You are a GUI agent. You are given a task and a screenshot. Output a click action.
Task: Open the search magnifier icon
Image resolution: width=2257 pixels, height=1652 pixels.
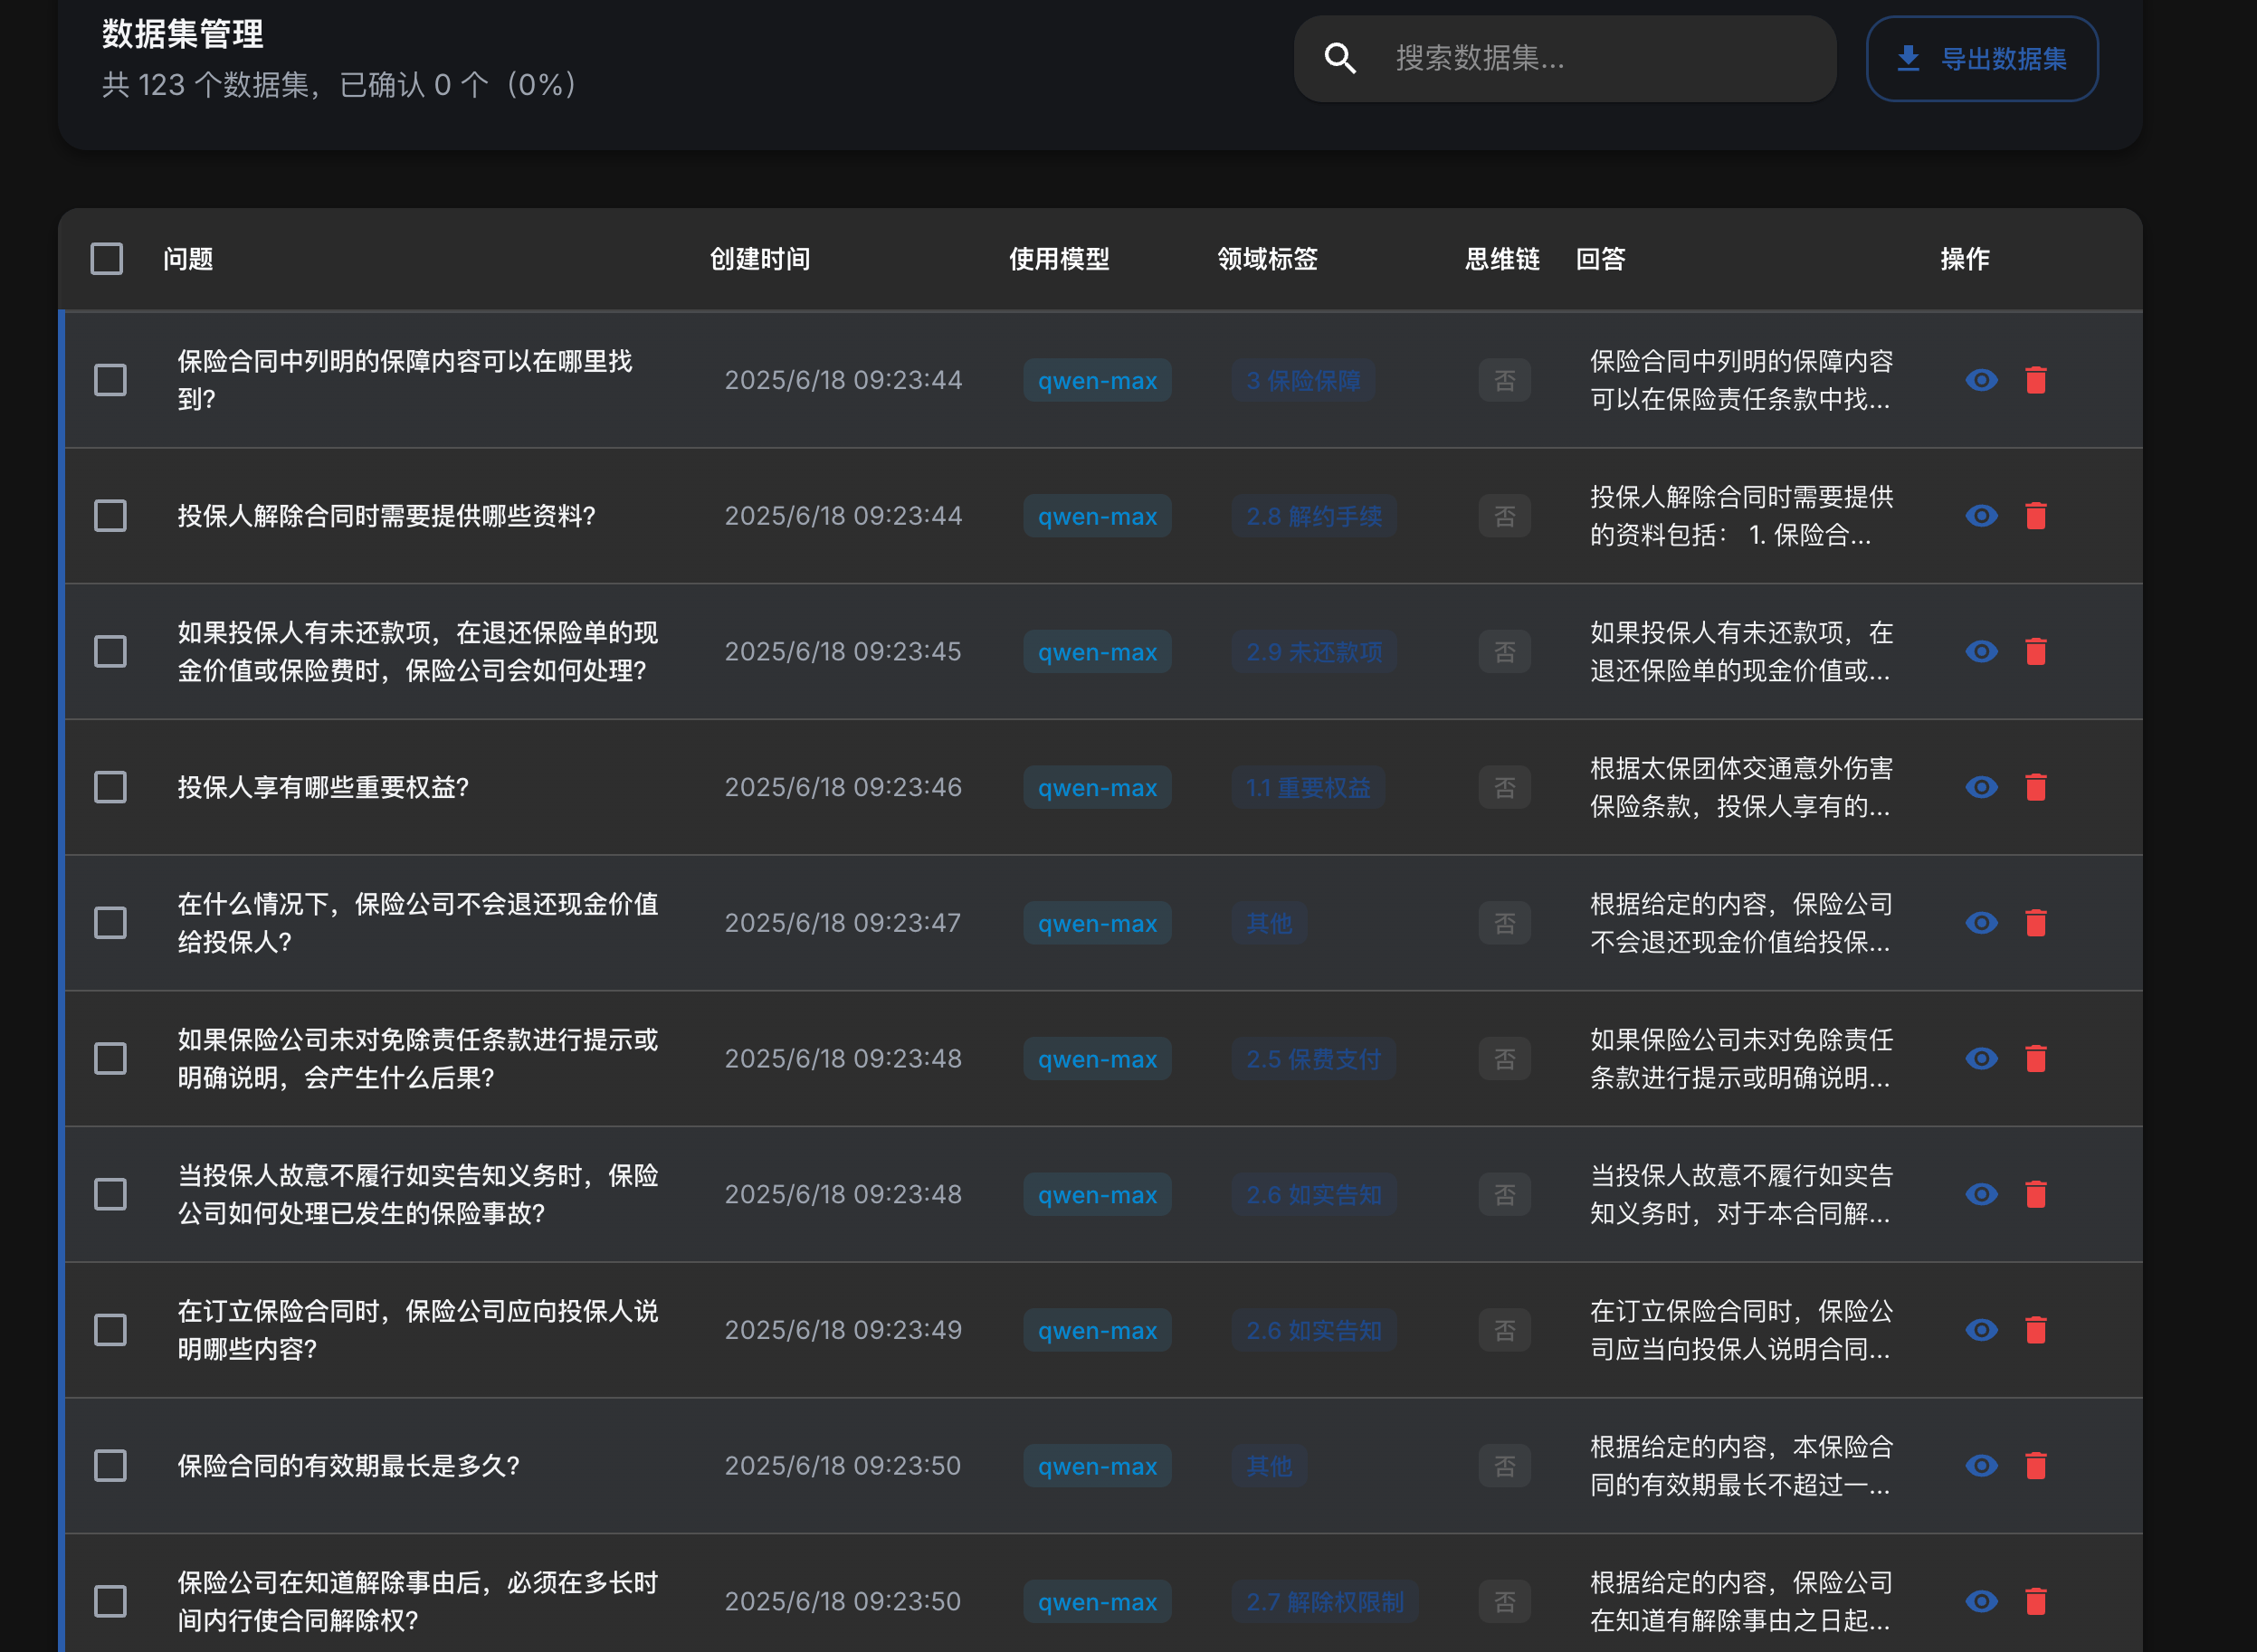coord(1341,58)
